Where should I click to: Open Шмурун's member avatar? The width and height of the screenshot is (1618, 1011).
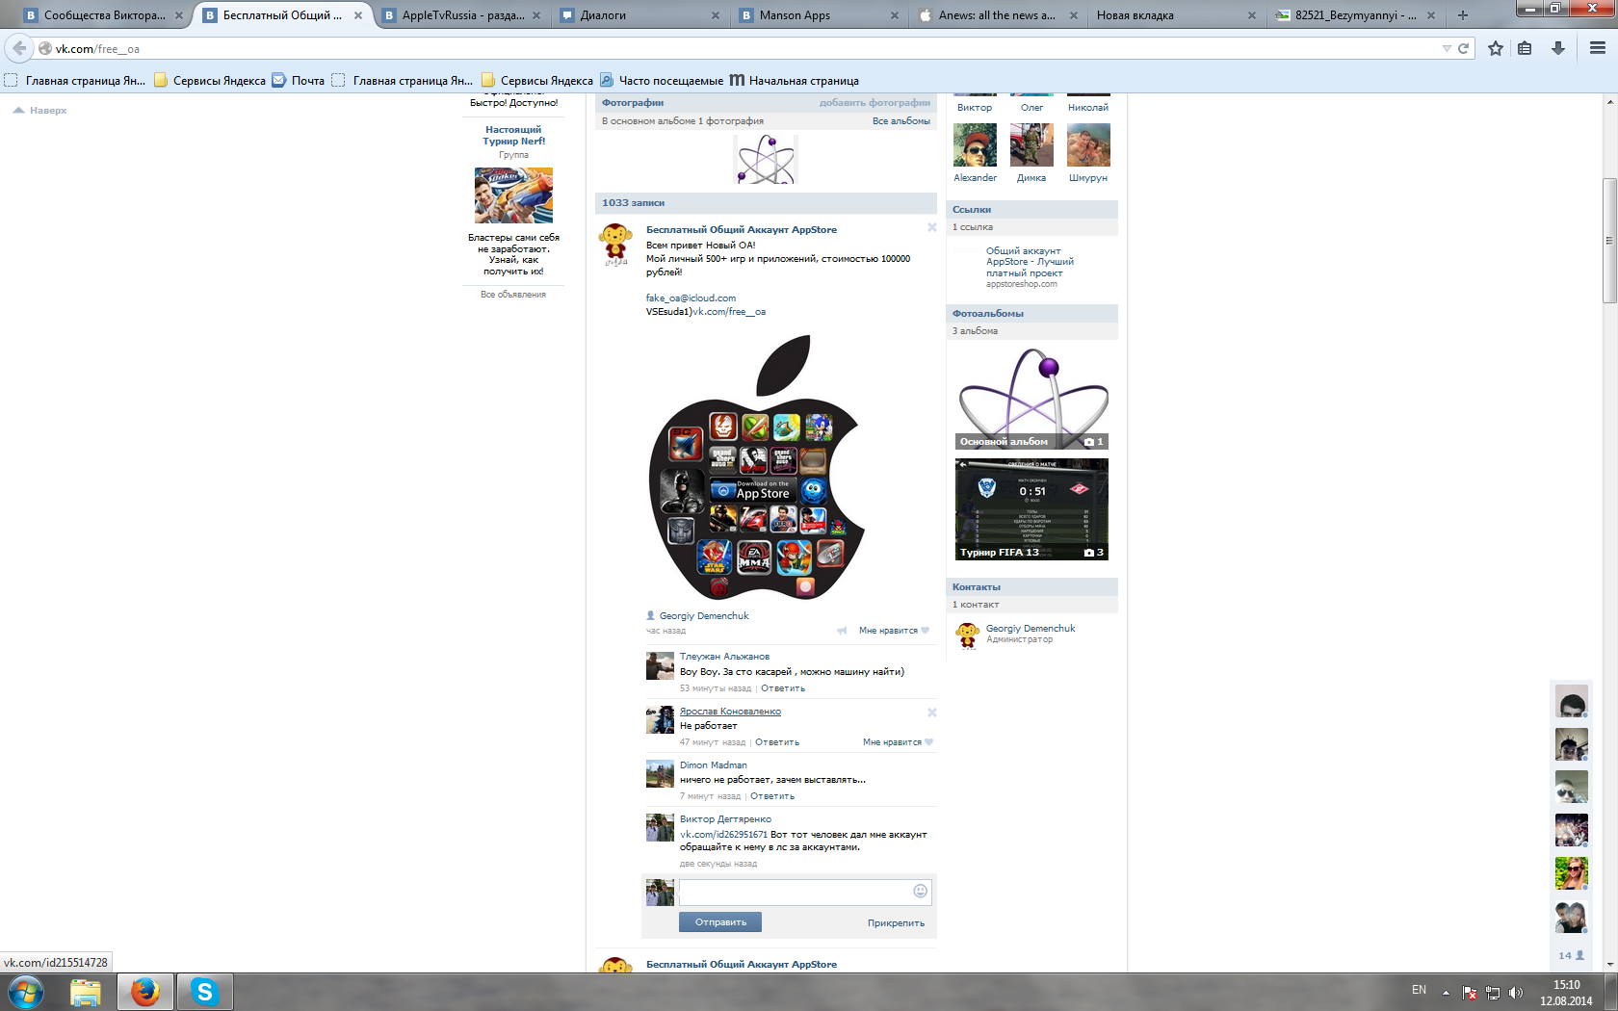pyautogui.click(x=1088, y=145)
